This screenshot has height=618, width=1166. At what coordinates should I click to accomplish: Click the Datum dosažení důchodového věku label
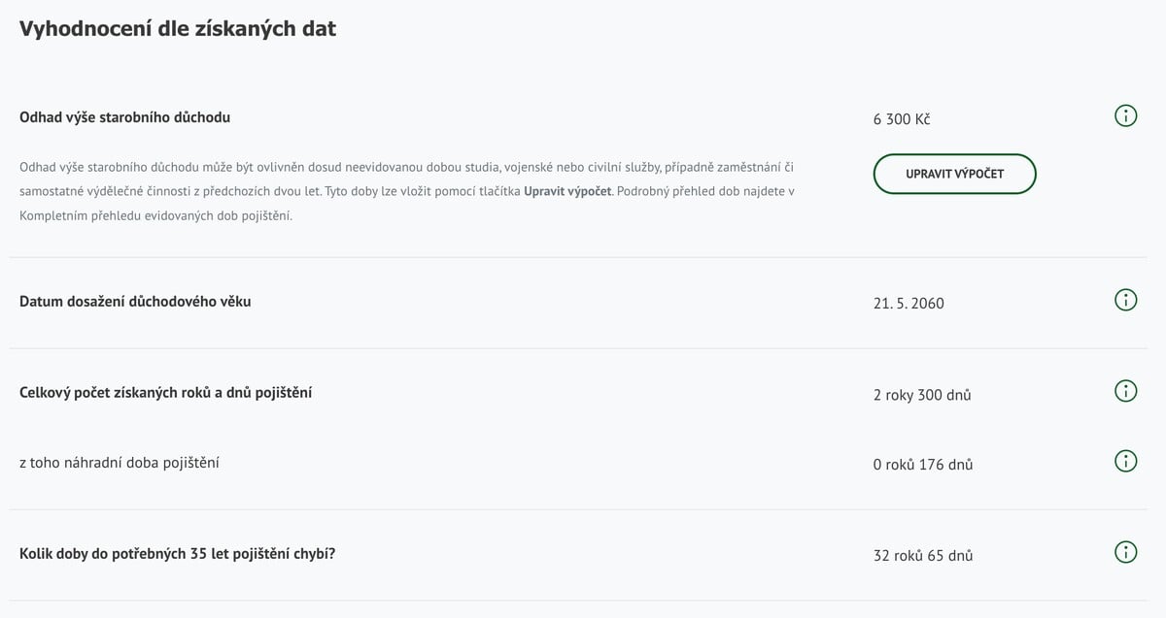coord(135,301)
